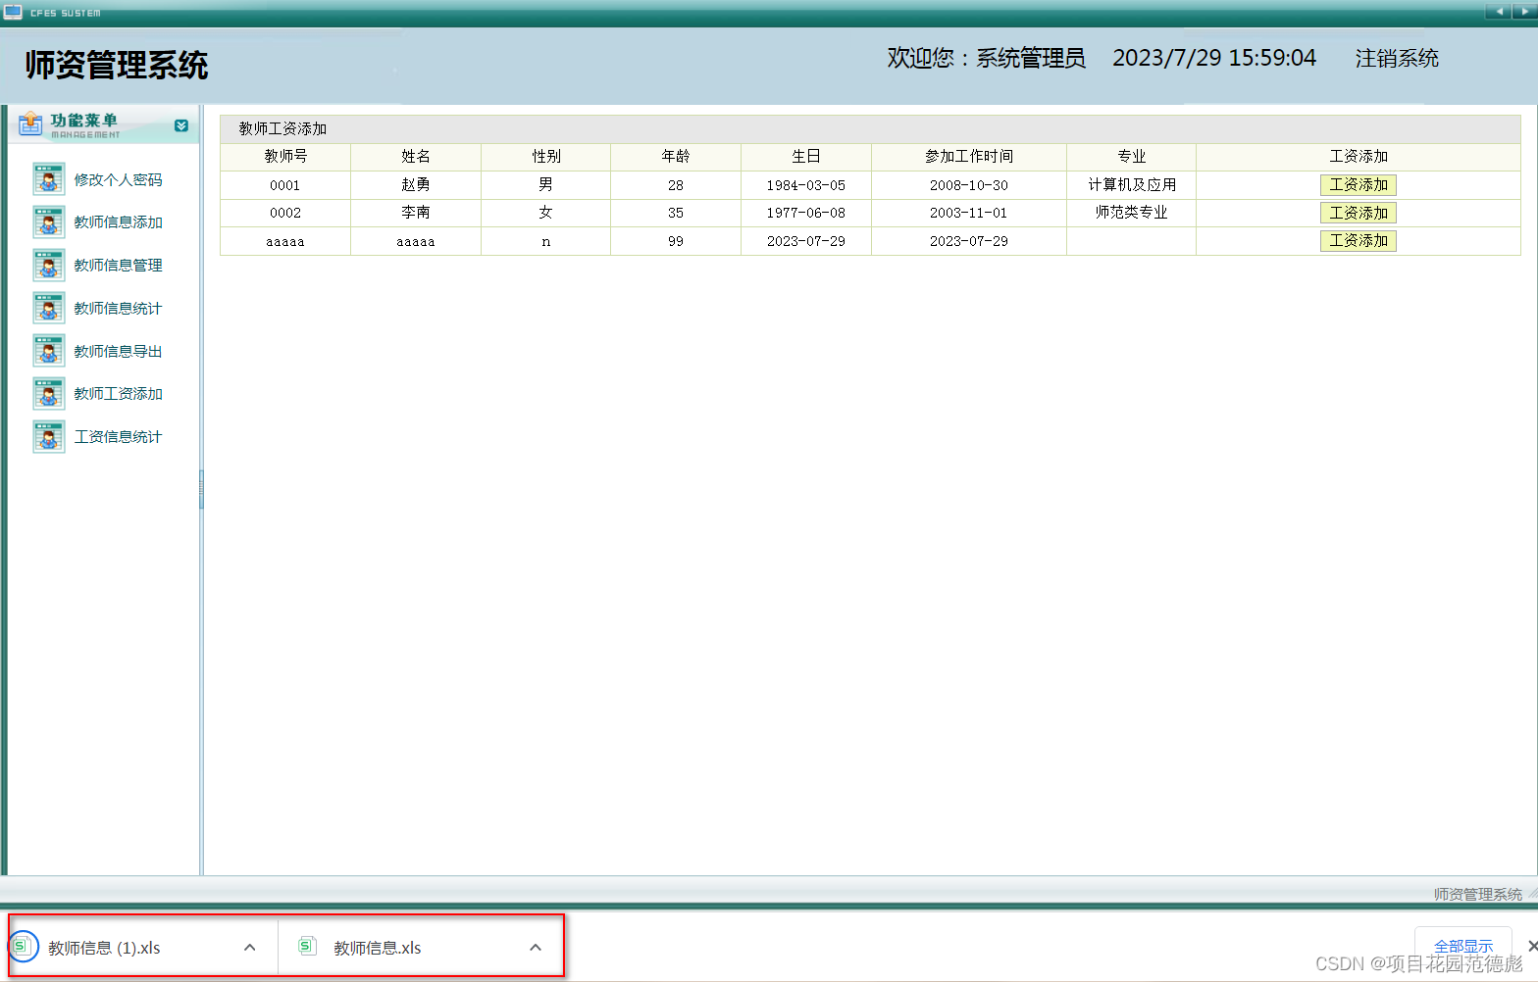Click the 专业 column header
1538x982 pixels.
tap(1132, 157)
